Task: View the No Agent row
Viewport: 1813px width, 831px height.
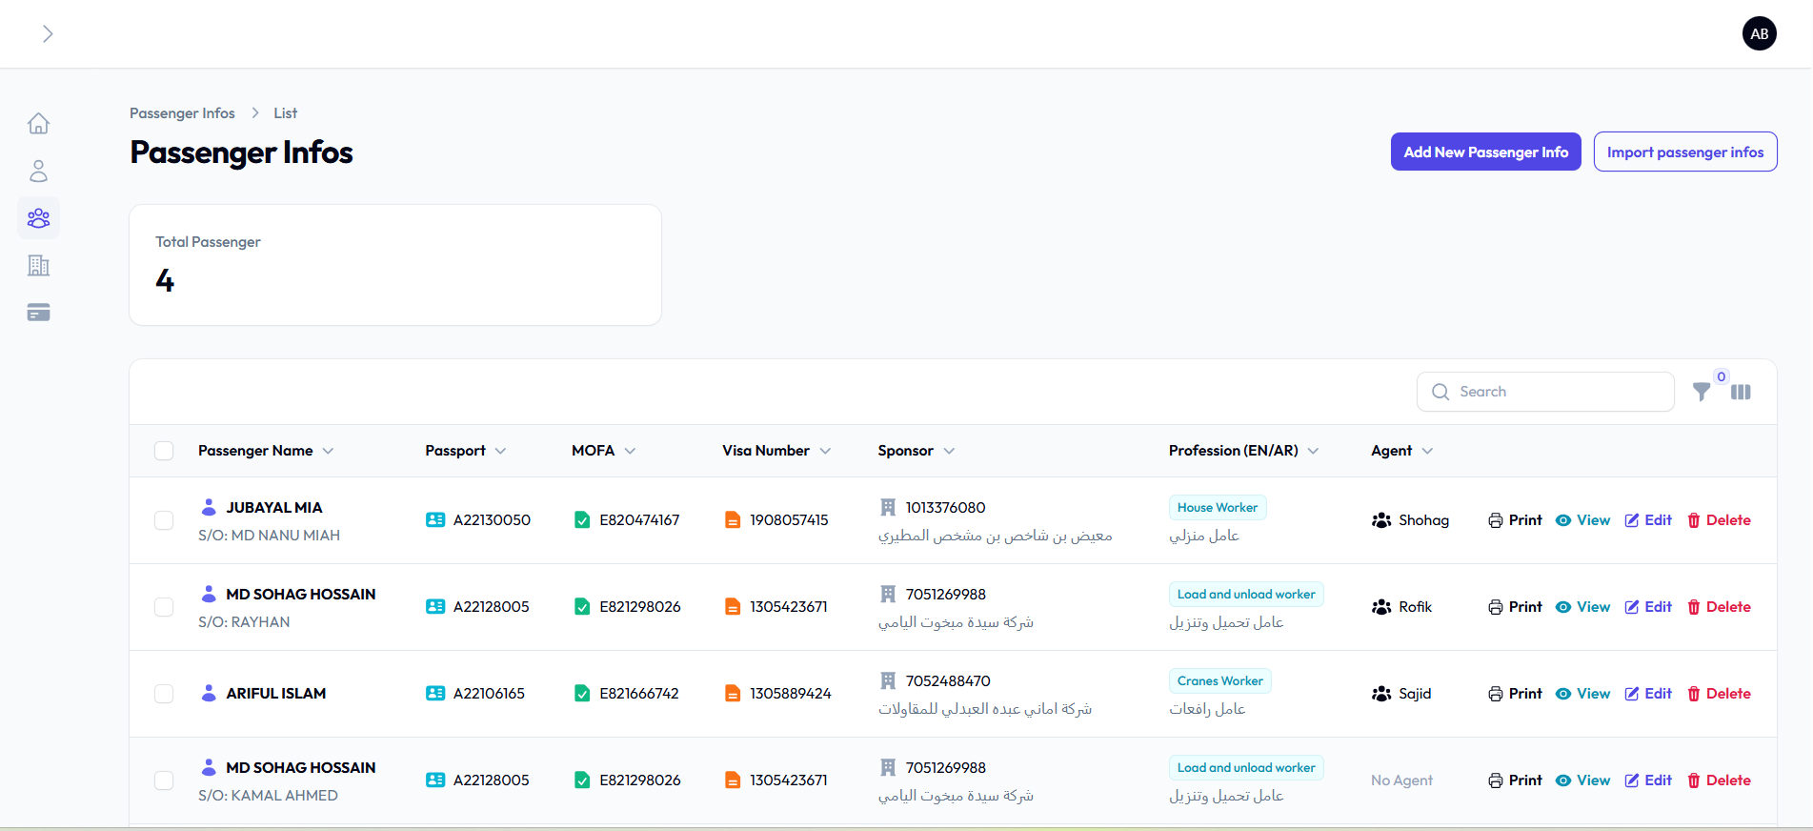Action: (1582, 780)
